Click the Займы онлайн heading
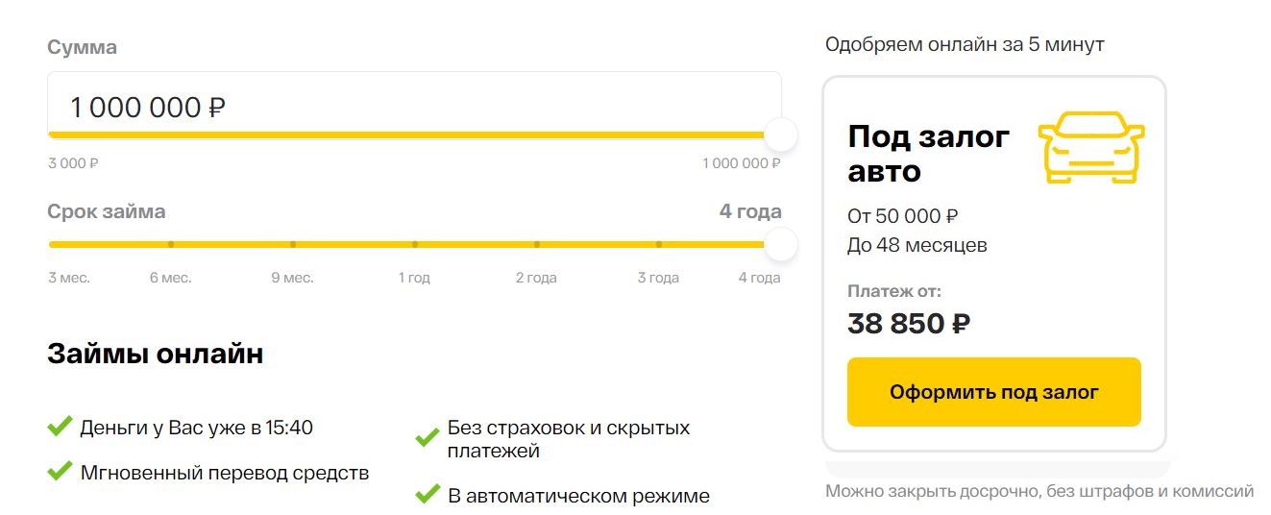 coord(155,354)
